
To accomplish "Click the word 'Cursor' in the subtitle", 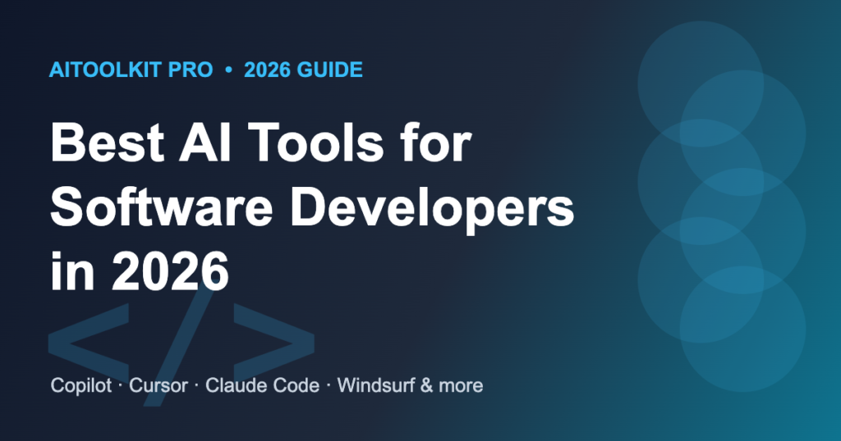I will click(159, 385).
